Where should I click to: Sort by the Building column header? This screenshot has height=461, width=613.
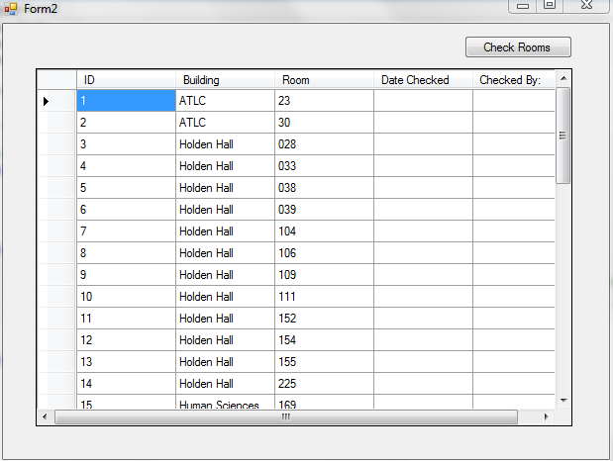(x=225, y=80)
